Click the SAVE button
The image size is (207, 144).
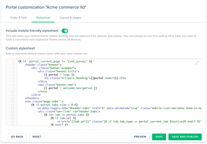click(x=159, y=137)
